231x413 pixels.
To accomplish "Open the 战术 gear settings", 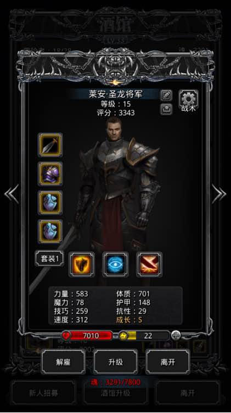I will pyautogui.click(x=188, y=101).
